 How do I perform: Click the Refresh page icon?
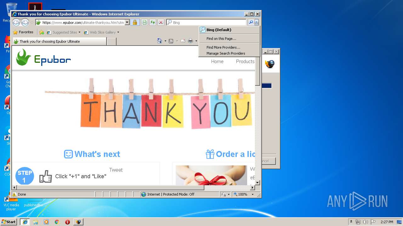pos(152,22)
